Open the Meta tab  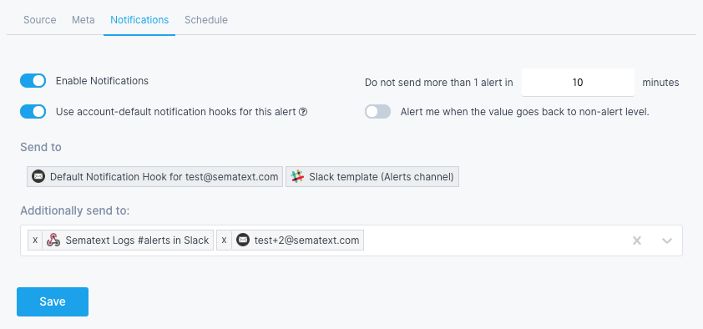[83, 20]
